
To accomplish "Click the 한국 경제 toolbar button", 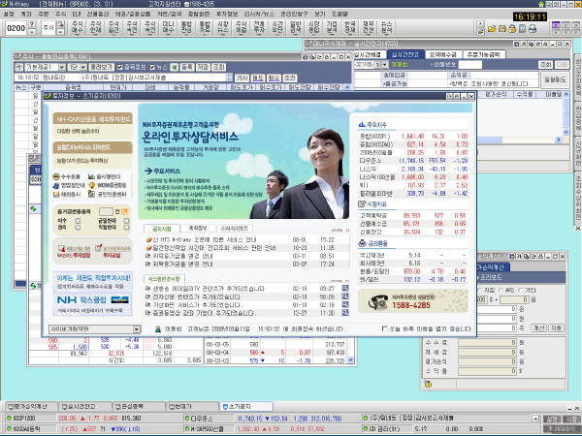I will click(350, 28).
